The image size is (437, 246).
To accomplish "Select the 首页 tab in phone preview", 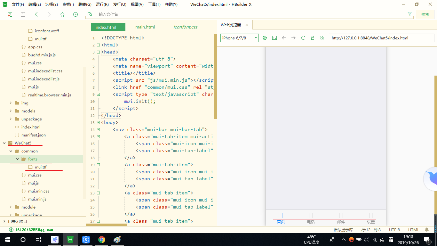I will point(281,218).
